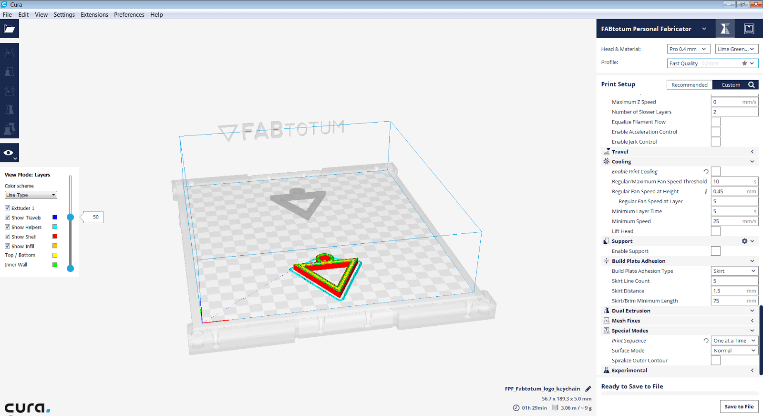Open the View menu
The width and height of the screenshot is (763, 416).
41,15
